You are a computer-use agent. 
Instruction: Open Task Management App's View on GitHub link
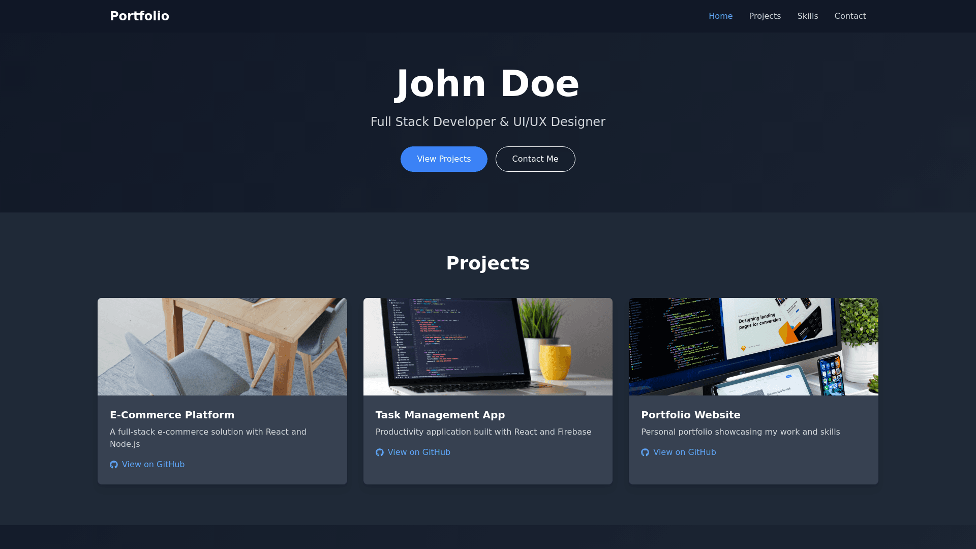tap(419, 452)
